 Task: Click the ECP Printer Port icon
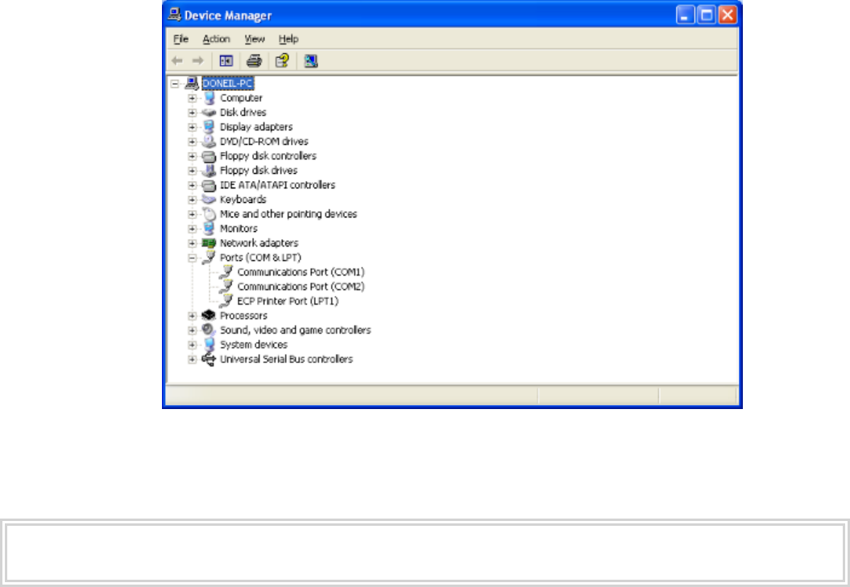[226, 301]
